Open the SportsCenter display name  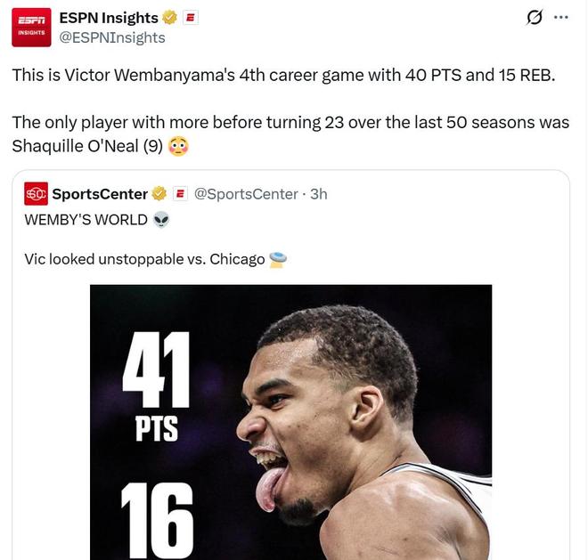(100, 193)
